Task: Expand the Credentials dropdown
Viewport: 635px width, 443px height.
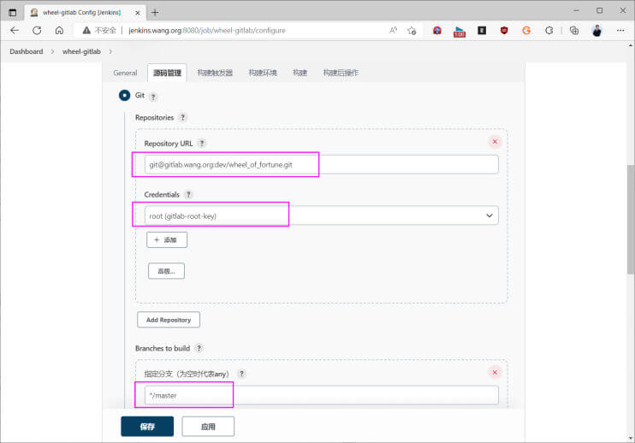Action: 490,216
